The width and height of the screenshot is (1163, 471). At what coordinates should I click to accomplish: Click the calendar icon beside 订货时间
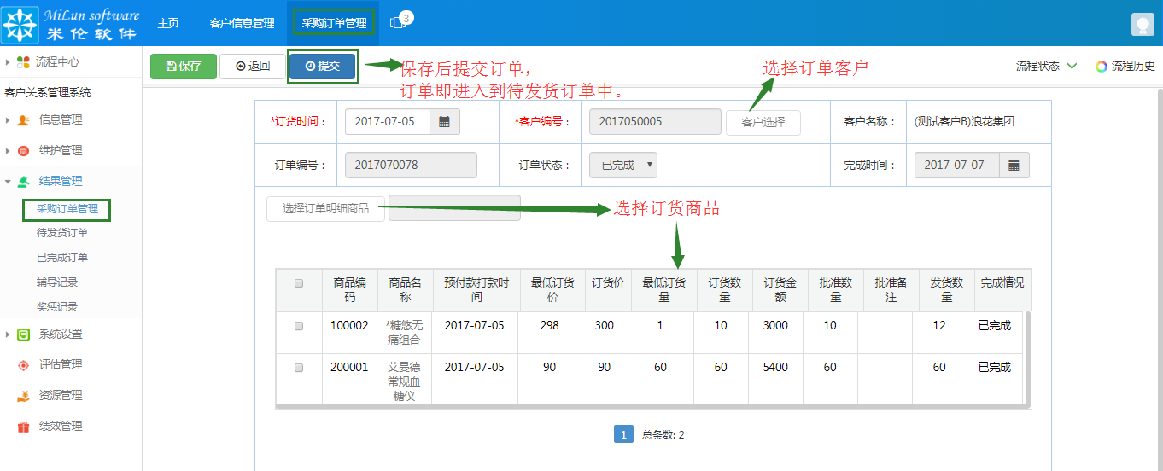tap(444, 122)
